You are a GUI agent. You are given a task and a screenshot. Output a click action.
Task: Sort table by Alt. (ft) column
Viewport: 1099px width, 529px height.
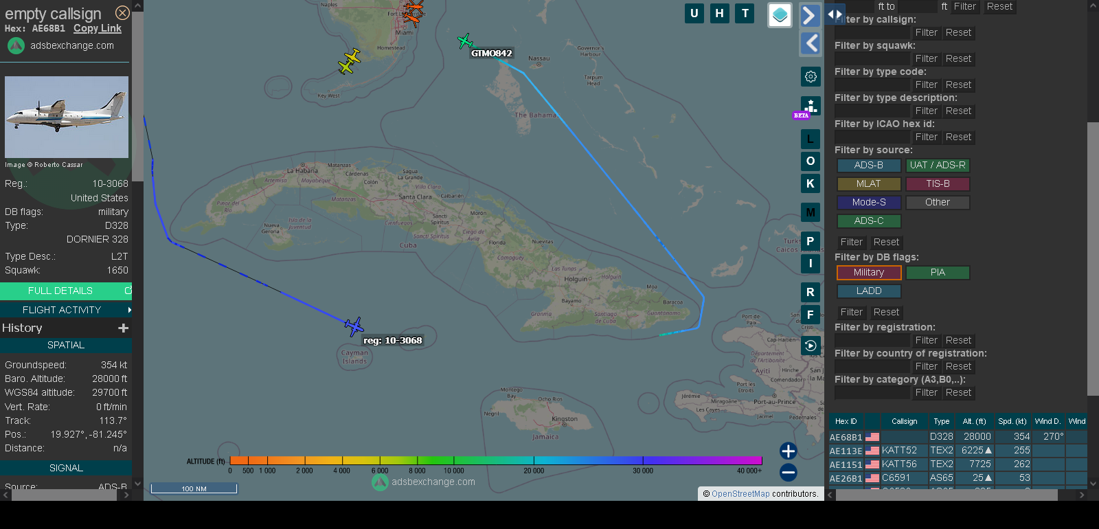974,421
